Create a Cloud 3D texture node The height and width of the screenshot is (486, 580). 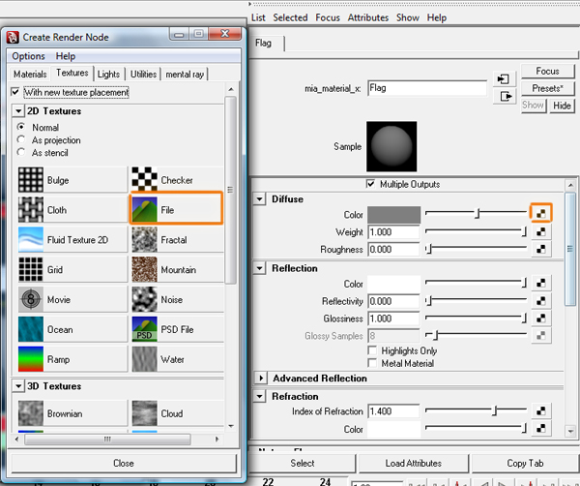click(177, 413)
